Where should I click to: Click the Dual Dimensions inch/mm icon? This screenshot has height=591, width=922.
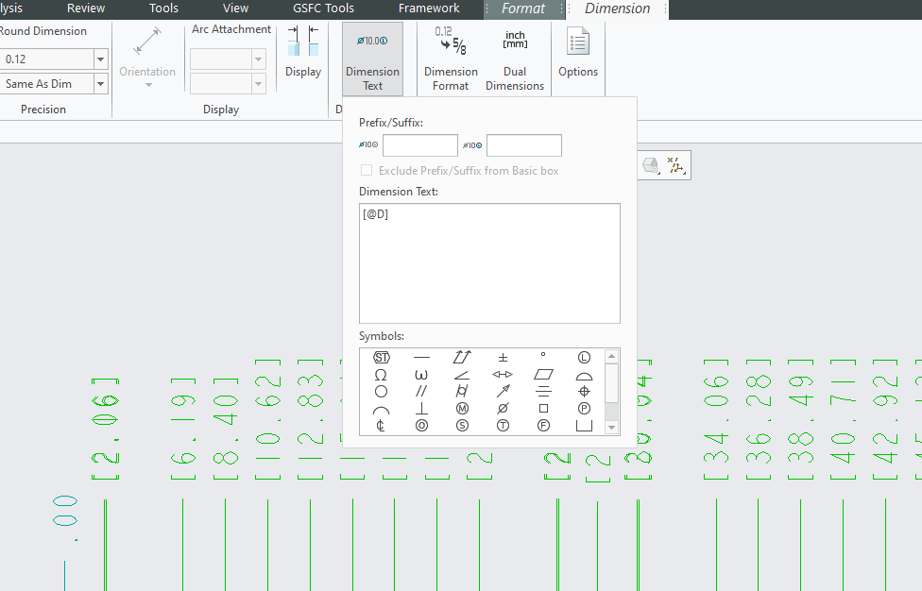click(x=514, y=42)
